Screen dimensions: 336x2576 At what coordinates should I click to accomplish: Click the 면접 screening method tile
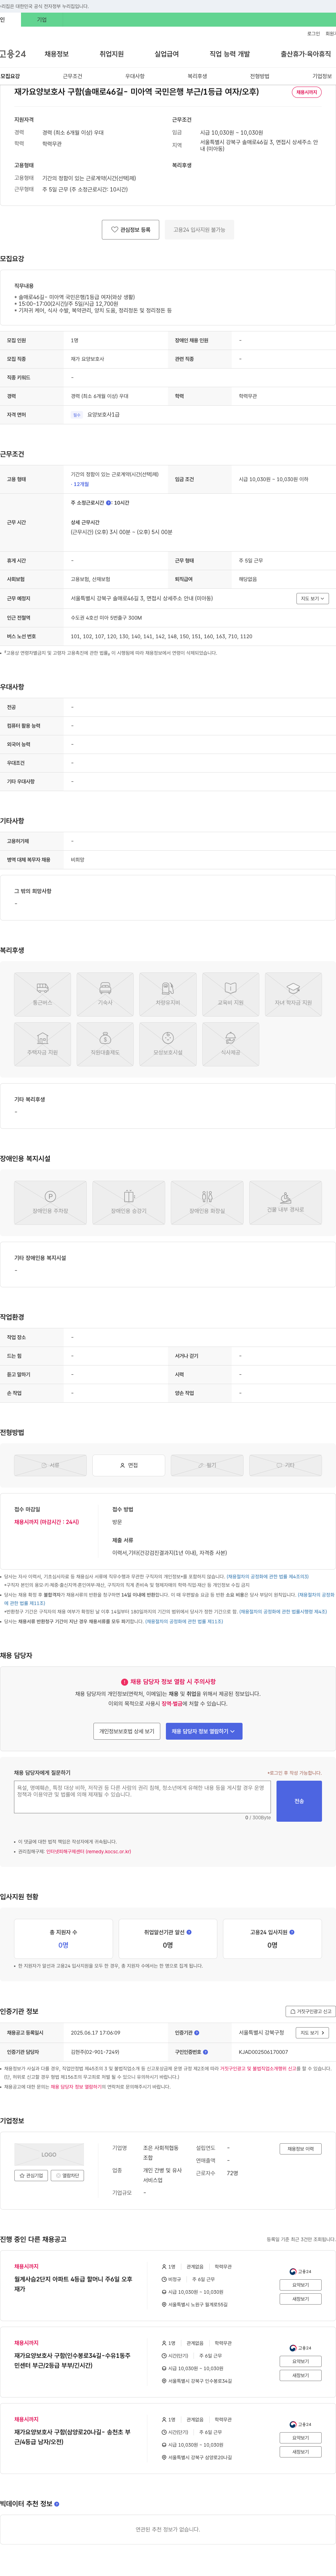128,1465
